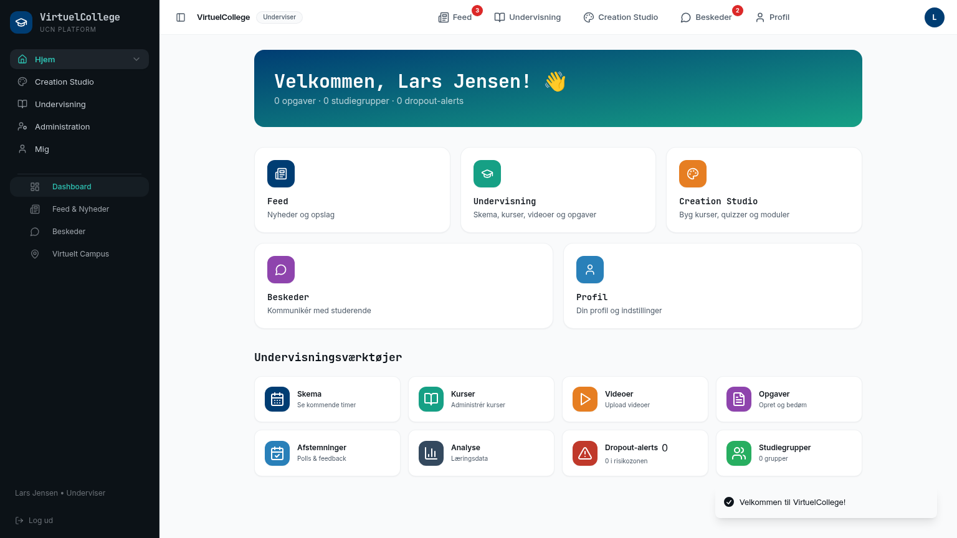Click the Videoer play icon
Screen dimensions: 957x538
(x=585, y=399)
